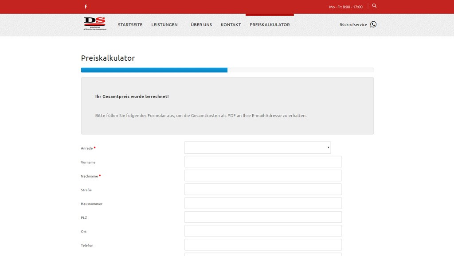Open the Leistungen menu

tap(164, 25)
